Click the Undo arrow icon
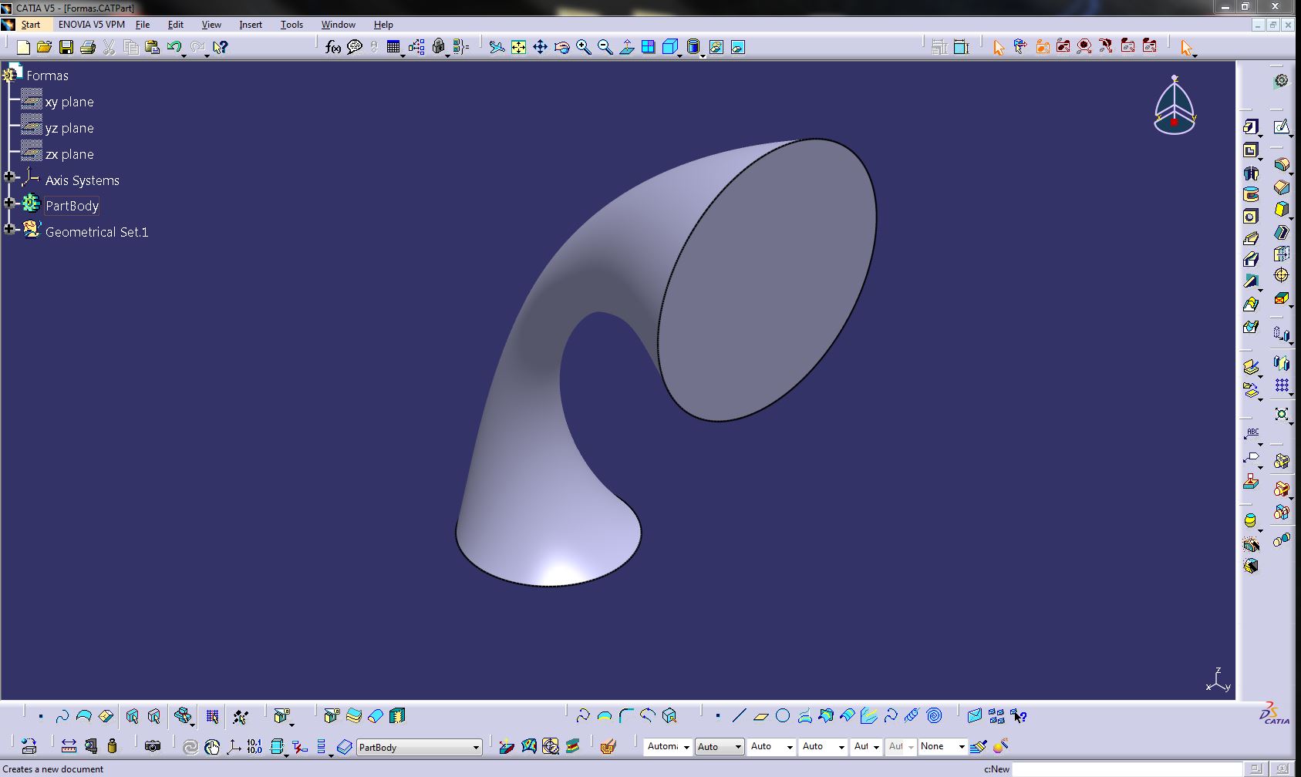This screenshot has height=777, width=1301. pyautogui.click(x=174, y=48)
